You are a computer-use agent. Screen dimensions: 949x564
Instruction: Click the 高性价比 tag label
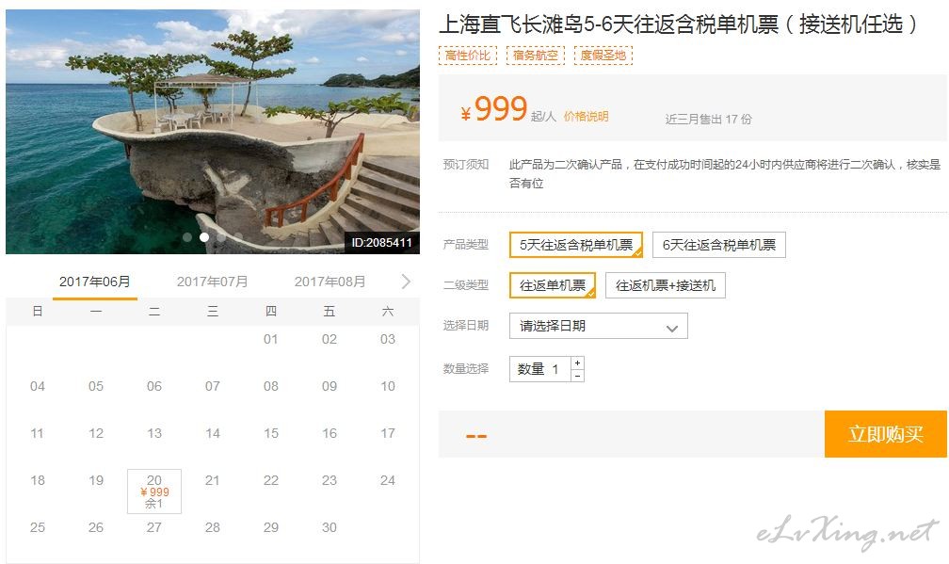(x=468, y=55)
